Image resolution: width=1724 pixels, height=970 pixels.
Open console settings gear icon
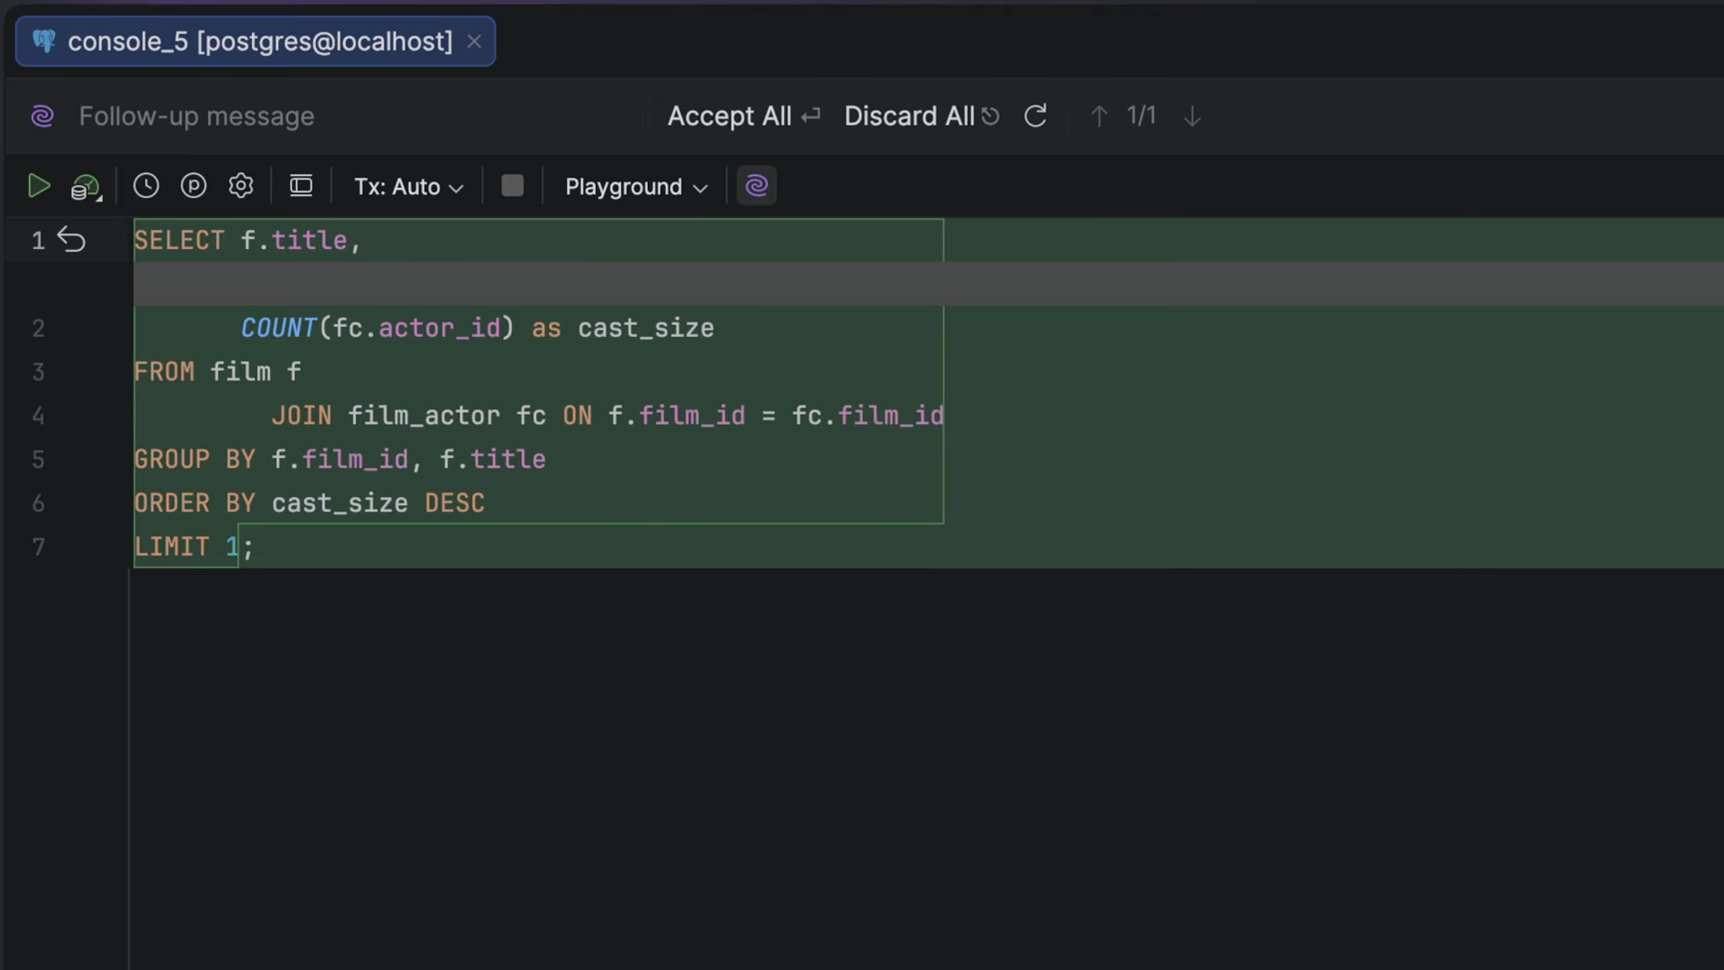point(240,185)
